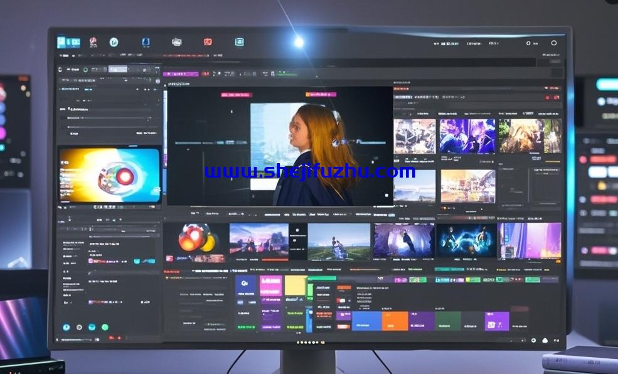Open the blue document icon in top toolbar
Viewport: 618px width, 374px height.
[146, 42]
